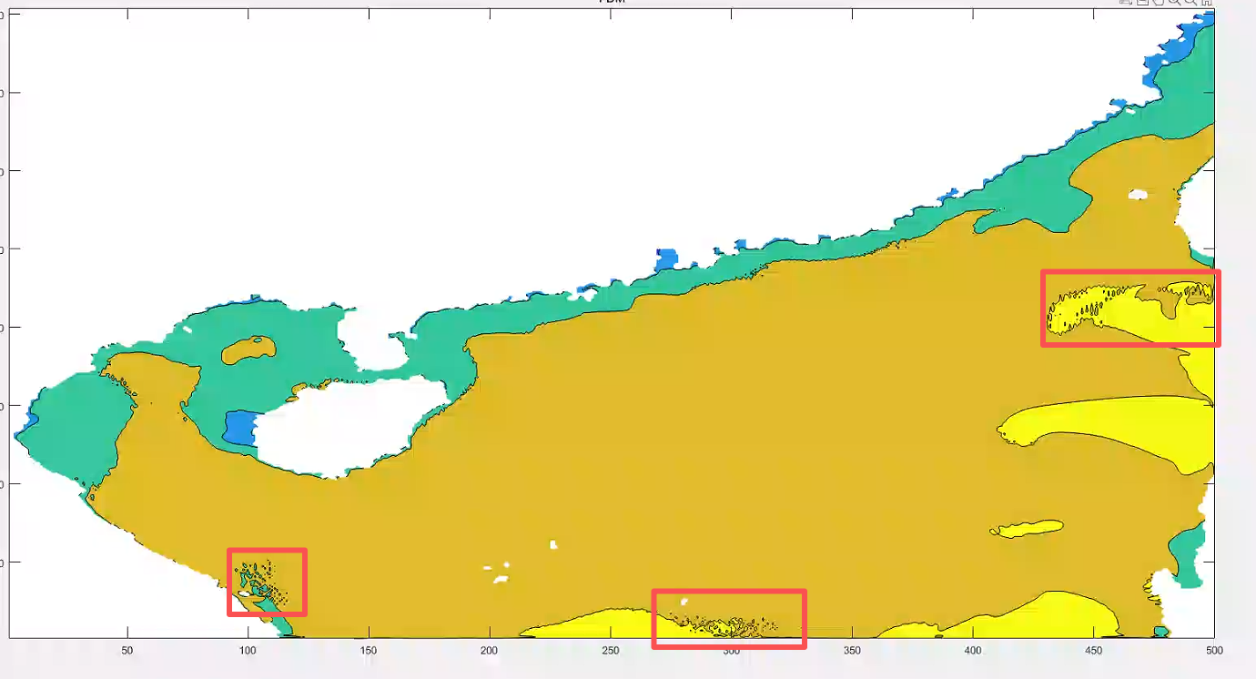Click the small white hole in upper-right orange area
This screenshot has height=679, width=1256.
coord(1137,194)
